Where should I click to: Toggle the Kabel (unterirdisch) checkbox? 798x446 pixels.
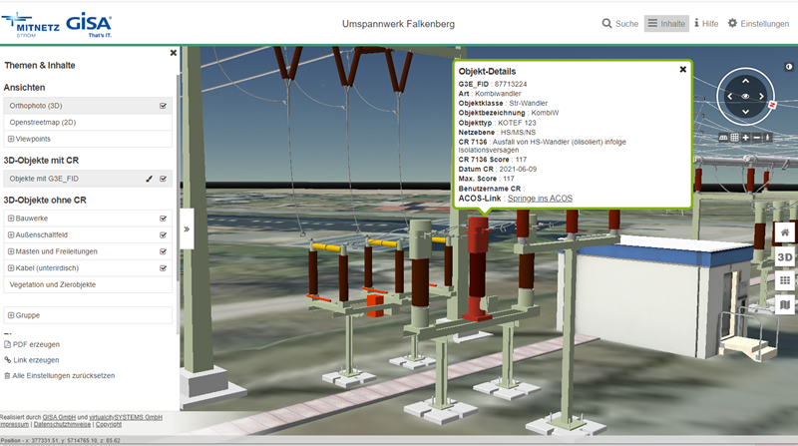163,267
